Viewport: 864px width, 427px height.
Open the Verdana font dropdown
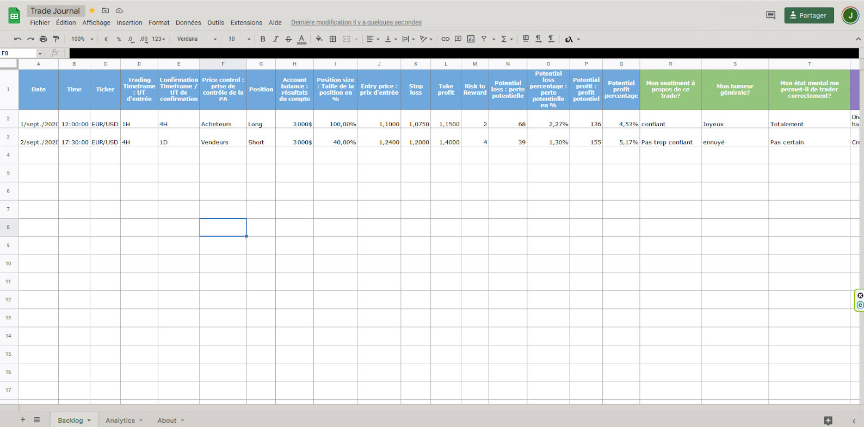coord(197,39)
